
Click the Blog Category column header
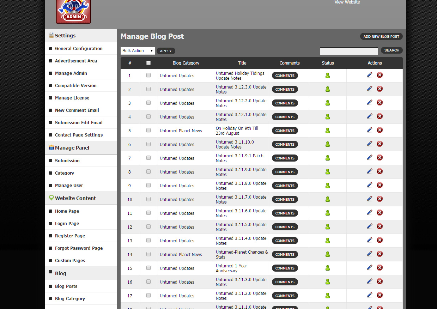[186, 63]
